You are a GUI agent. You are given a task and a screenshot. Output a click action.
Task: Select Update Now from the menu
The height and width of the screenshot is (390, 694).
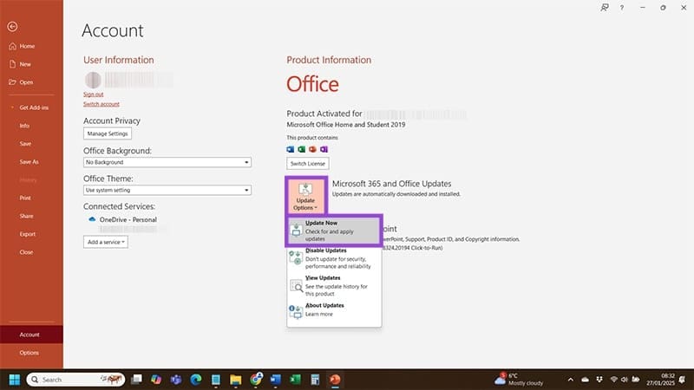[x=334, y=230]
